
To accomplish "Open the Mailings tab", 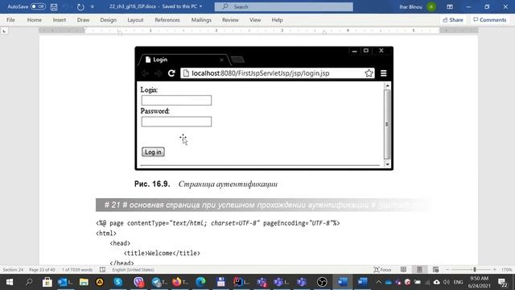I will 201,19.
